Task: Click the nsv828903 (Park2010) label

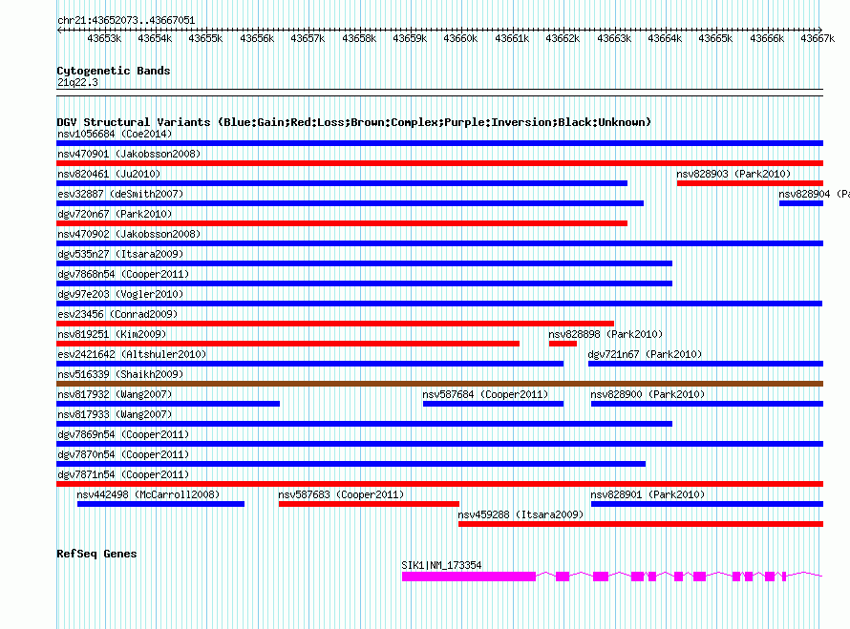Action: click(733, 174)
